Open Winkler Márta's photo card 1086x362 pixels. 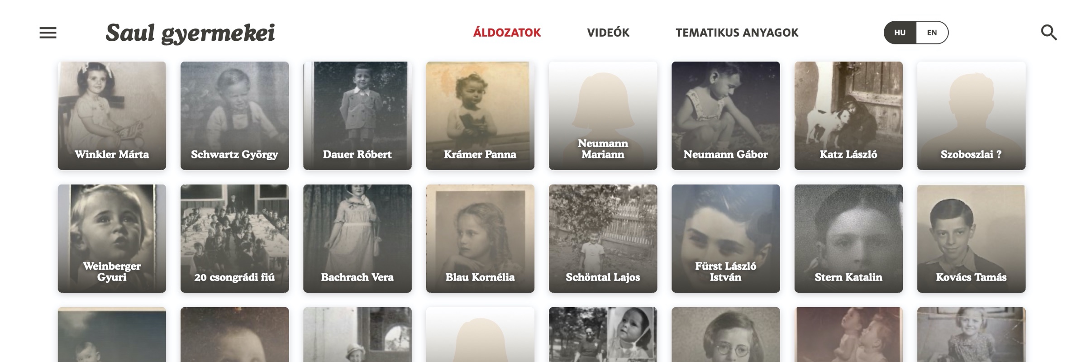pyautogui.click(x=112, y=116)
